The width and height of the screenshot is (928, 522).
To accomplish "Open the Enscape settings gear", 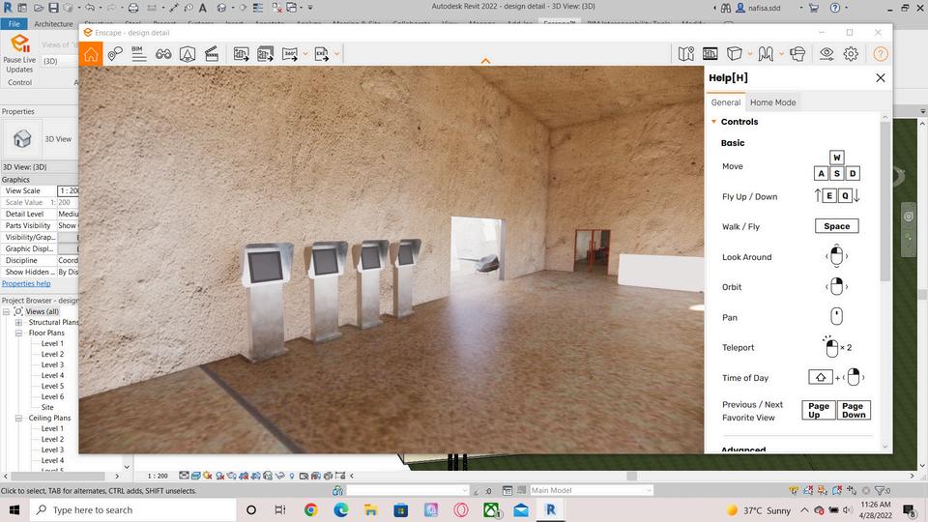I will 851,54.
